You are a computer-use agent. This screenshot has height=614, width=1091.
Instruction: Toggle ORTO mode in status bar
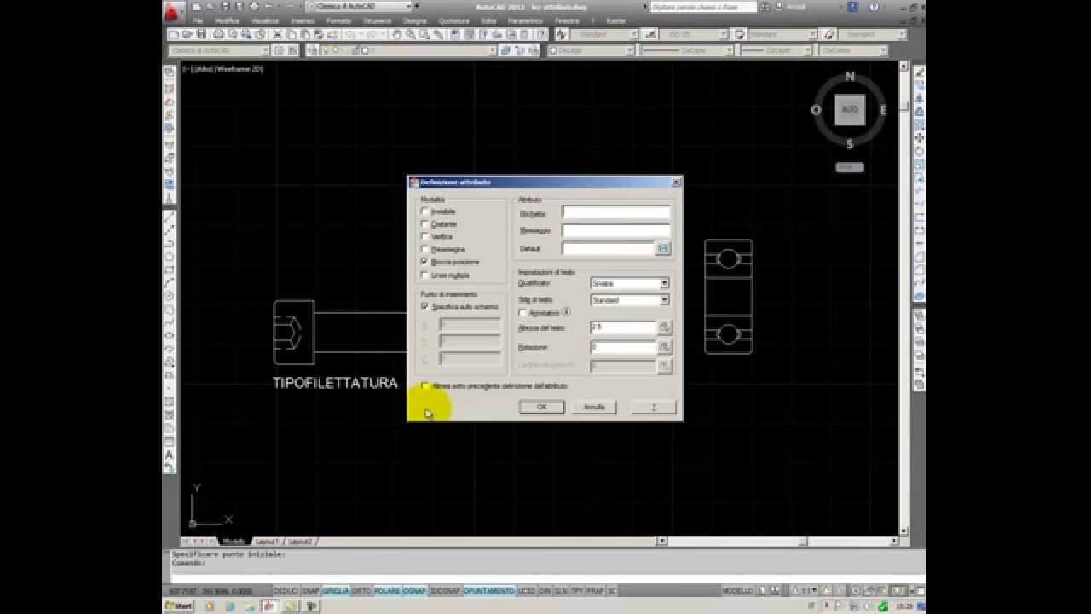(361, 590)
